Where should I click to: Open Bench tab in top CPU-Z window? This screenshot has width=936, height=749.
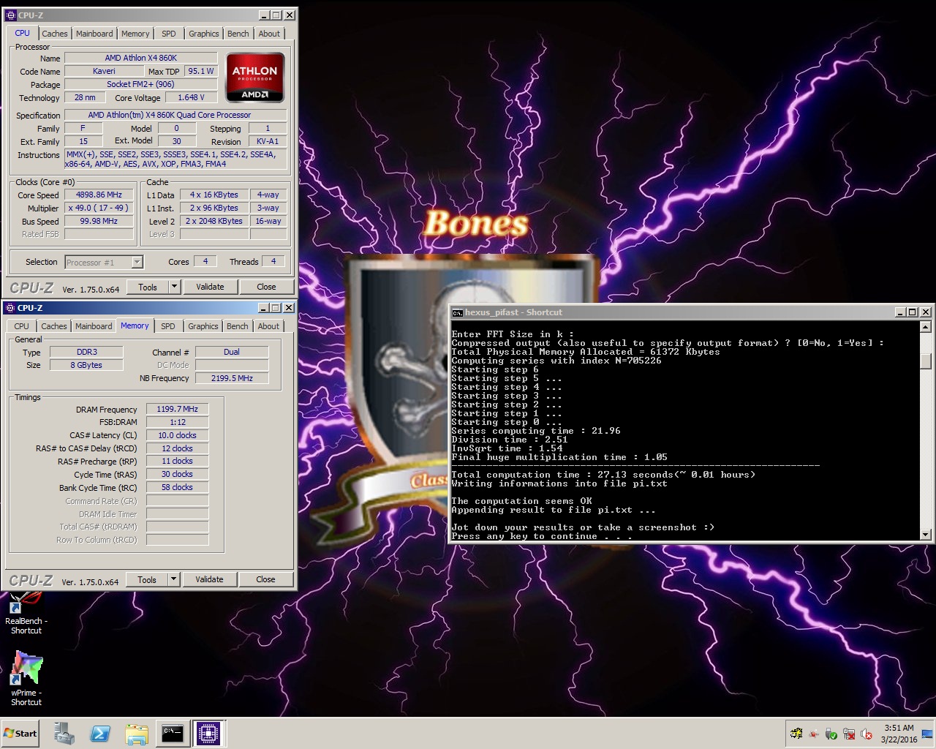pos(238,34)
